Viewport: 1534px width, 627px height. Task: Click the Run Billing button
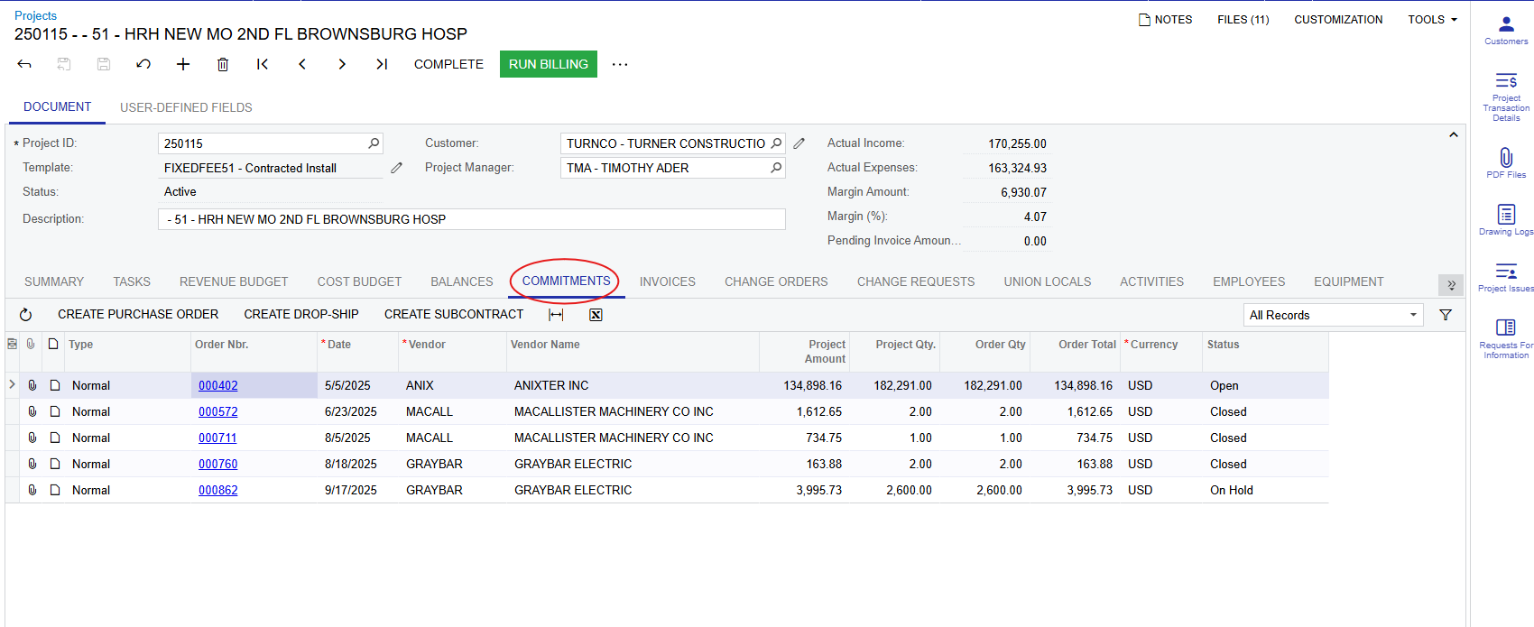pos(548,64)
